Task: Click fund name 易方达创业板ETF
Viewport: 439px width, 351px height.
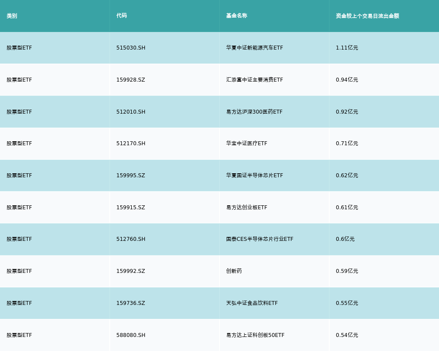Action: tap(247, 208)
